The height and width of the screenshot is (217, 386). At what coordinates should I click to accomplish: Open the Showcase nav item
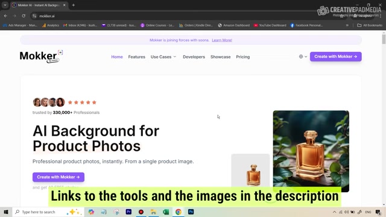(x=221, y=57)
